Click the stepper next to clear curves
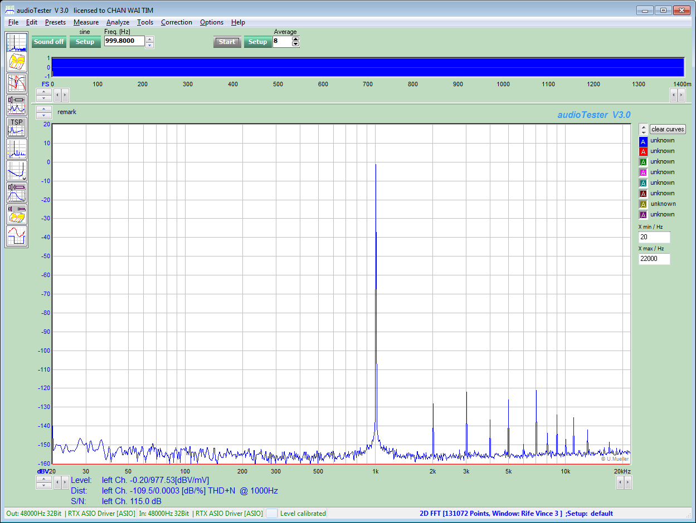The width and height of the screenshot is (696, 523). click(x=644, y=129)
